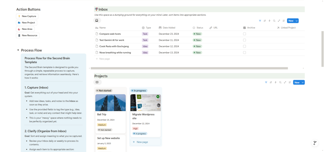This screenshot has width=324, height=152.
Task: Select the Projects board view tab
Action: point(98,82)
